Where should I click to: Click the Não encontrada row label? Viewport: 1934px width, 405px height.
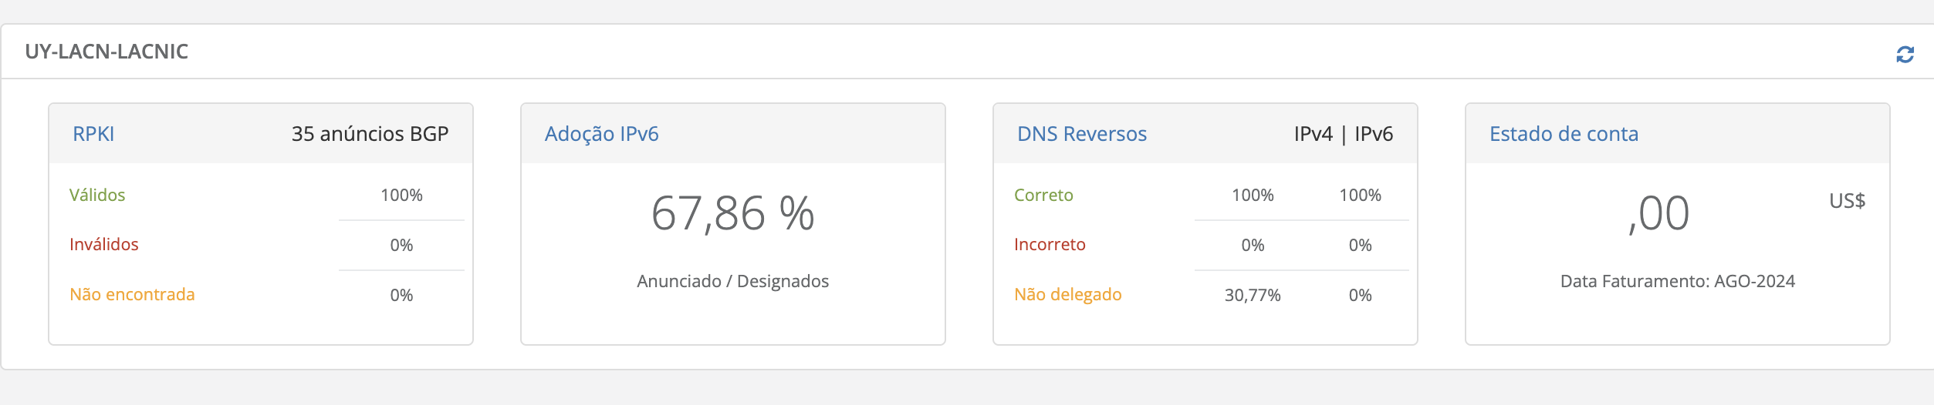click(x=132, y=294)
